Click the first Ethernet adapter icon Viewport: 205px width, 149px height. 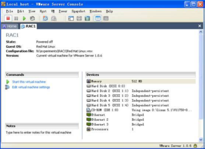click(x=89, y=115)
